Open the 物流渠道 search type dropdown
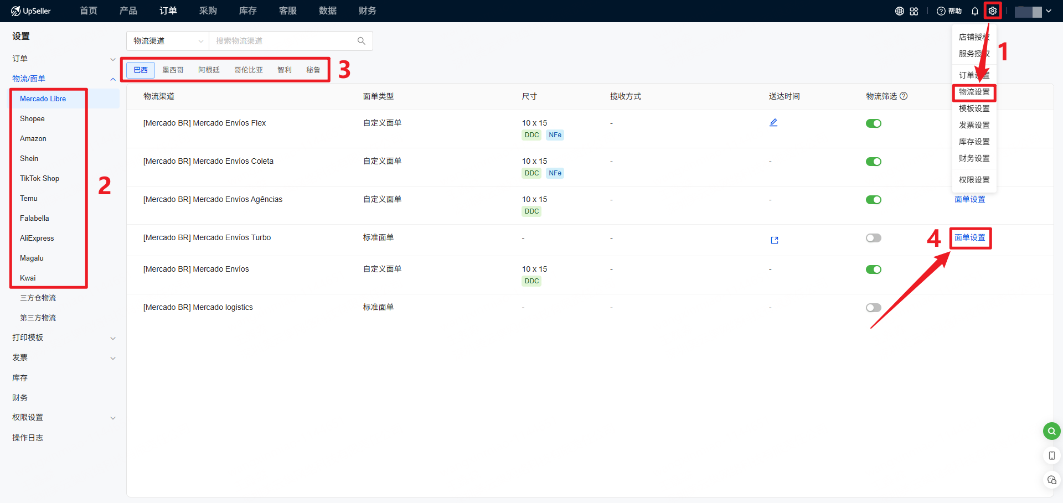This screenshot has height=503, width=1063. click(168, 41)
